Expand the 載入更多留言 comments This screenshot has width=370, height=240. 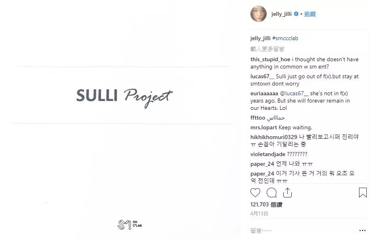[267, 49]
